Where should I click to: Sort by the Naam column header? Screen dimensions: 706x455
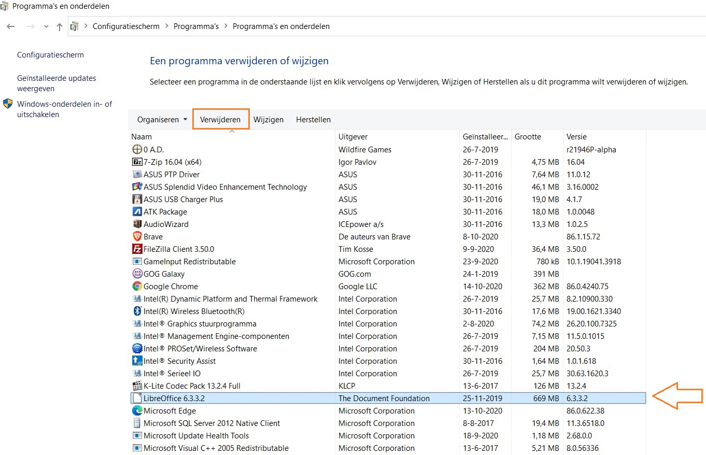point(232,137)
